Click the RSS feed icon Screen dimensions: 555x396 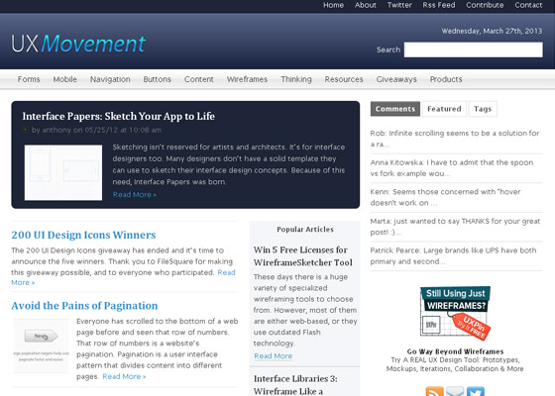(x=434, y=391)
